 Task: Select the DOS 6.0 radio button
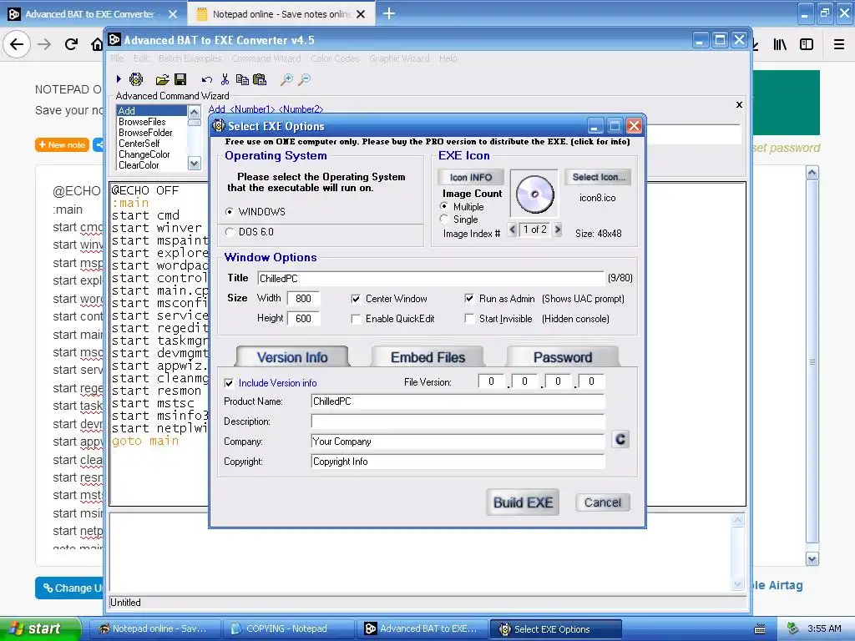pyautogui.click(x=229, y=232)
